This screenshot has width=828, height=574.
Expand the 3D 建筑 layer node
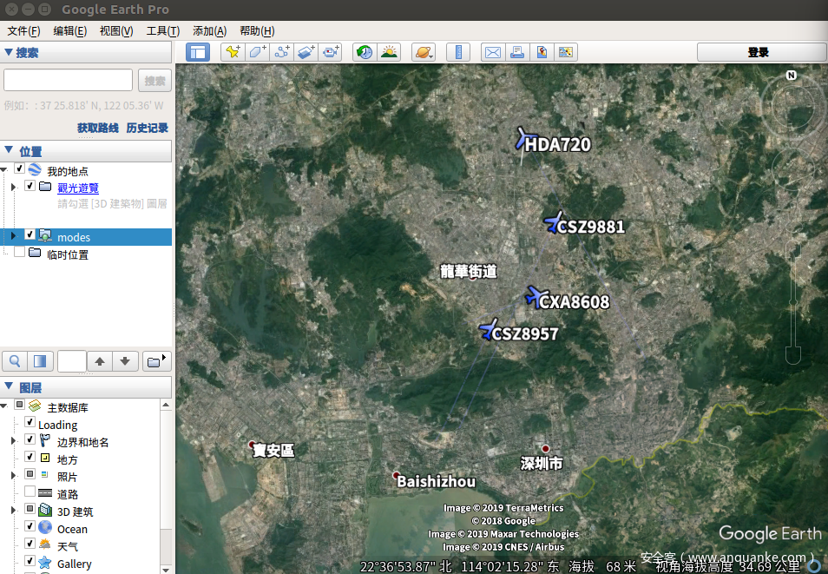tap(14, 510)
